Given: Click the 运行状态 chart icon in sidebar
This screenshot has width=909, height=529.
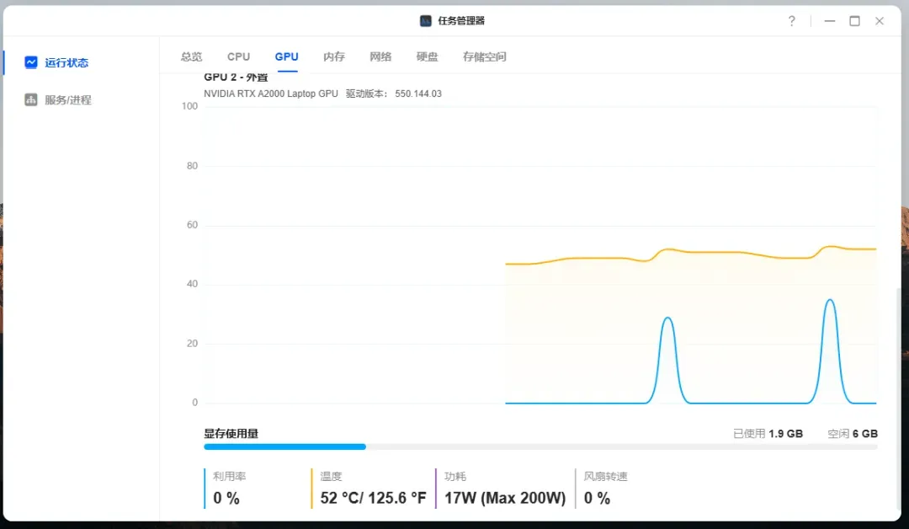Looking at the screenshot, I should click(31, 62).
